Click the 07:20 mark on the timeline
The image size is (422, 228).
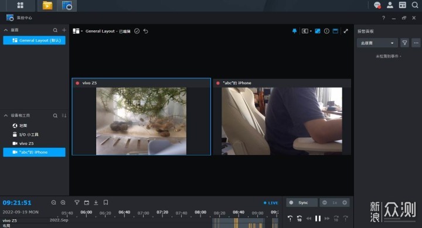[x=162, y=212]
